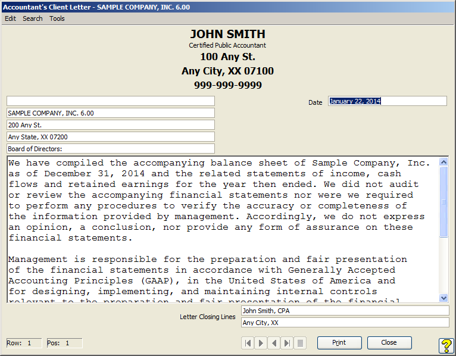Image resolution: width=456 pixels, height=356 pixels.
Task: Click the John Smith, CPA closing line
Action: click(x=345, y=311)
